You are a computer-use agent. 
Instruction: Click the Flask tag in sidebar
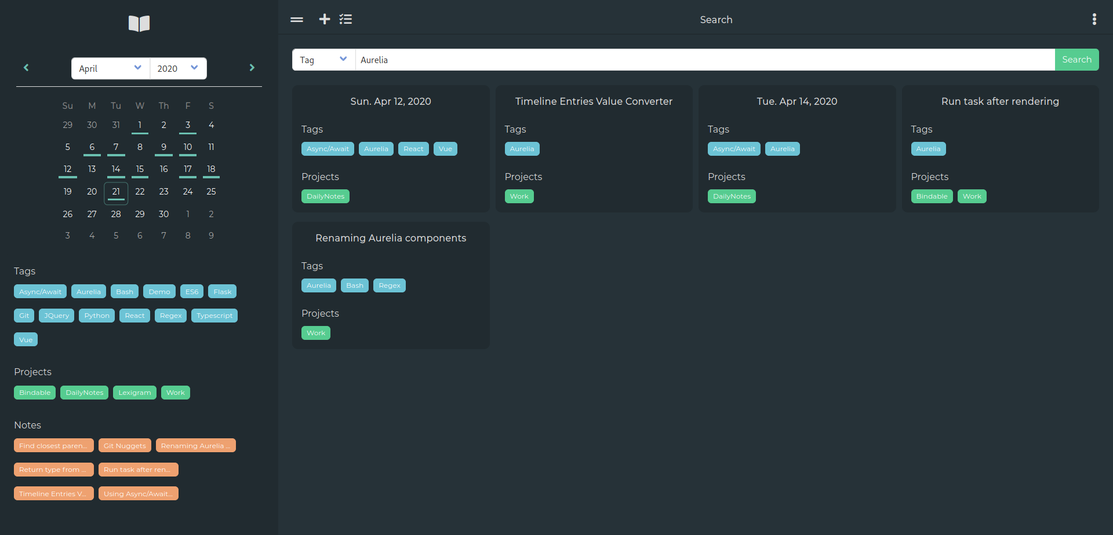(x=223, y=292)
